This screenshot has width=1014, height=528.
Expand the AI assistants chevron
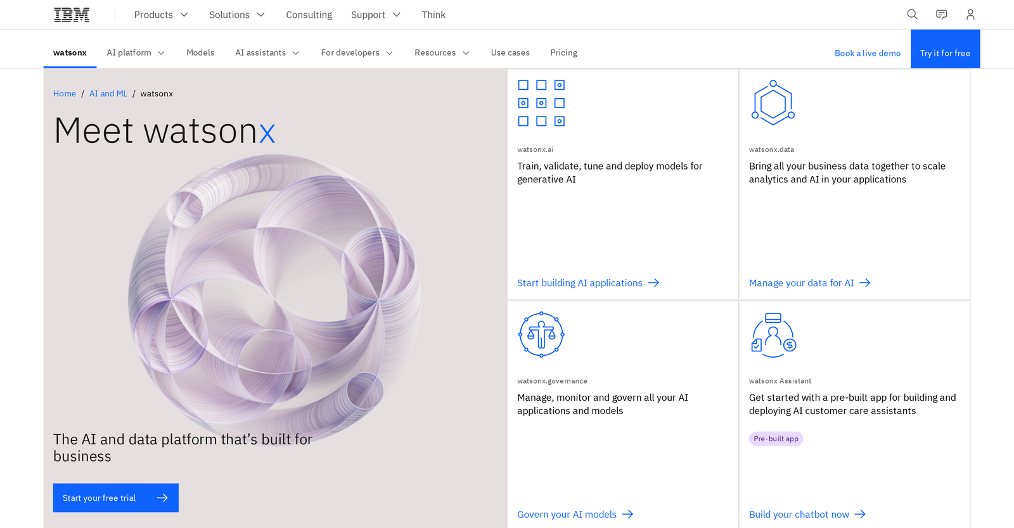[x=295, y=53]
